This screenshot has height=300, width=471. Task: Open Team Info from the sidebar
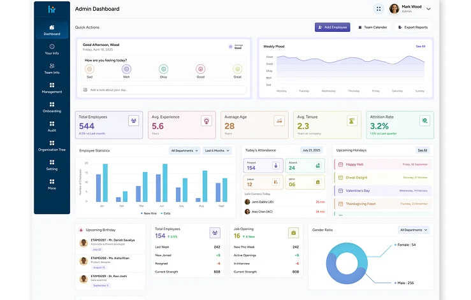pyautogui.click(x=52, y=68)
